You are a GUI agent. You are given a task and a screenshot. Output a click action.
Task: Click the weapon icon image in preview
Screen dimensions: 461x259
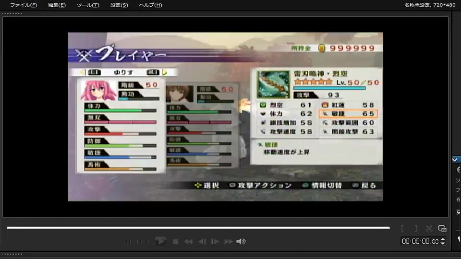click(x=273, y=84)
